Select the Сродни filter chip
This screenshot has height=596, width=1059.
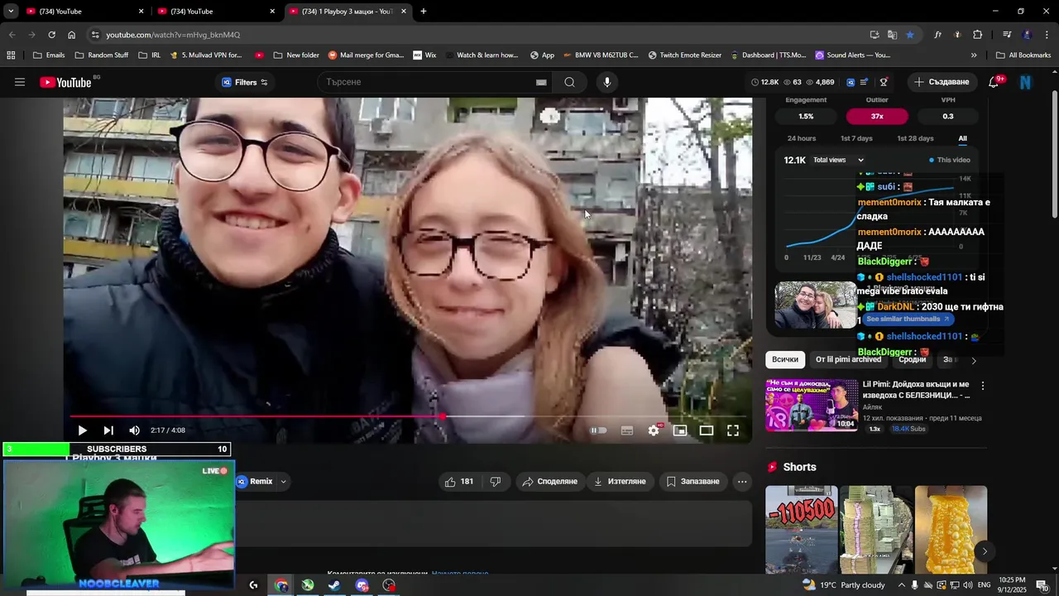tap(912, 359)
